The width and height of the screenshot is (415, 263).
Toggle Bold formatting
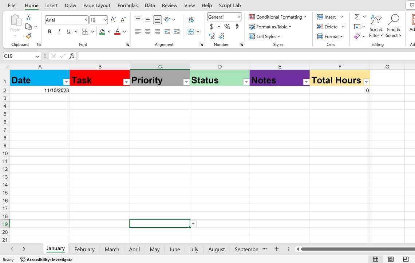[x=50, y=32]
